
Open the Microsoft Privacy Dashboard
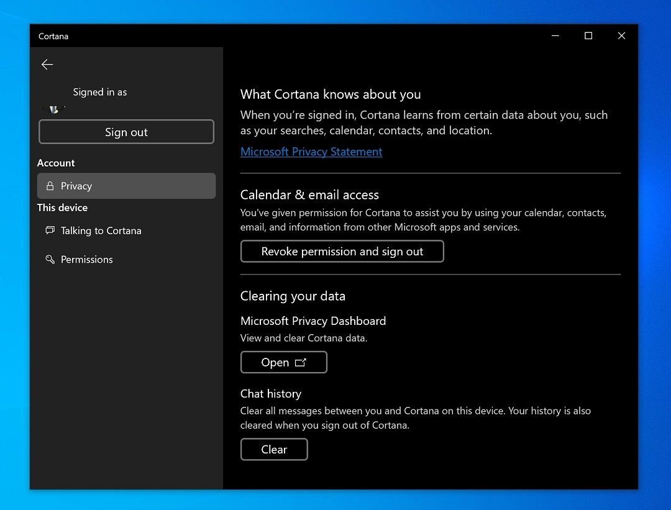pos(283,363)
